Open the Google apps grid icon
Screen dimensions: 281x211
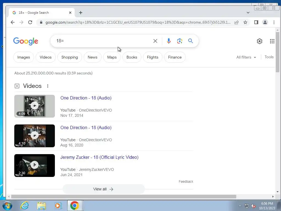(x=272, y=41)
